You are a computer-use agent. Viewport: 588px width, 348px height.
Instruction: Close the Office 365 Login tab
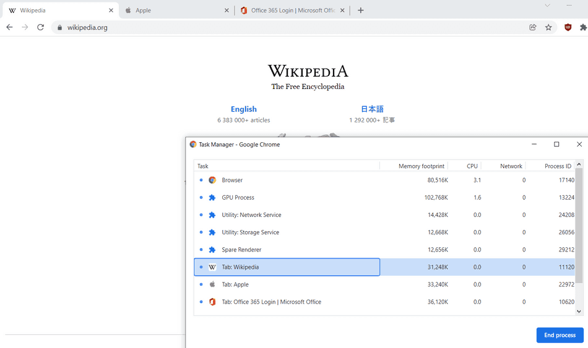pyautogui.click(x=342, y=11)
